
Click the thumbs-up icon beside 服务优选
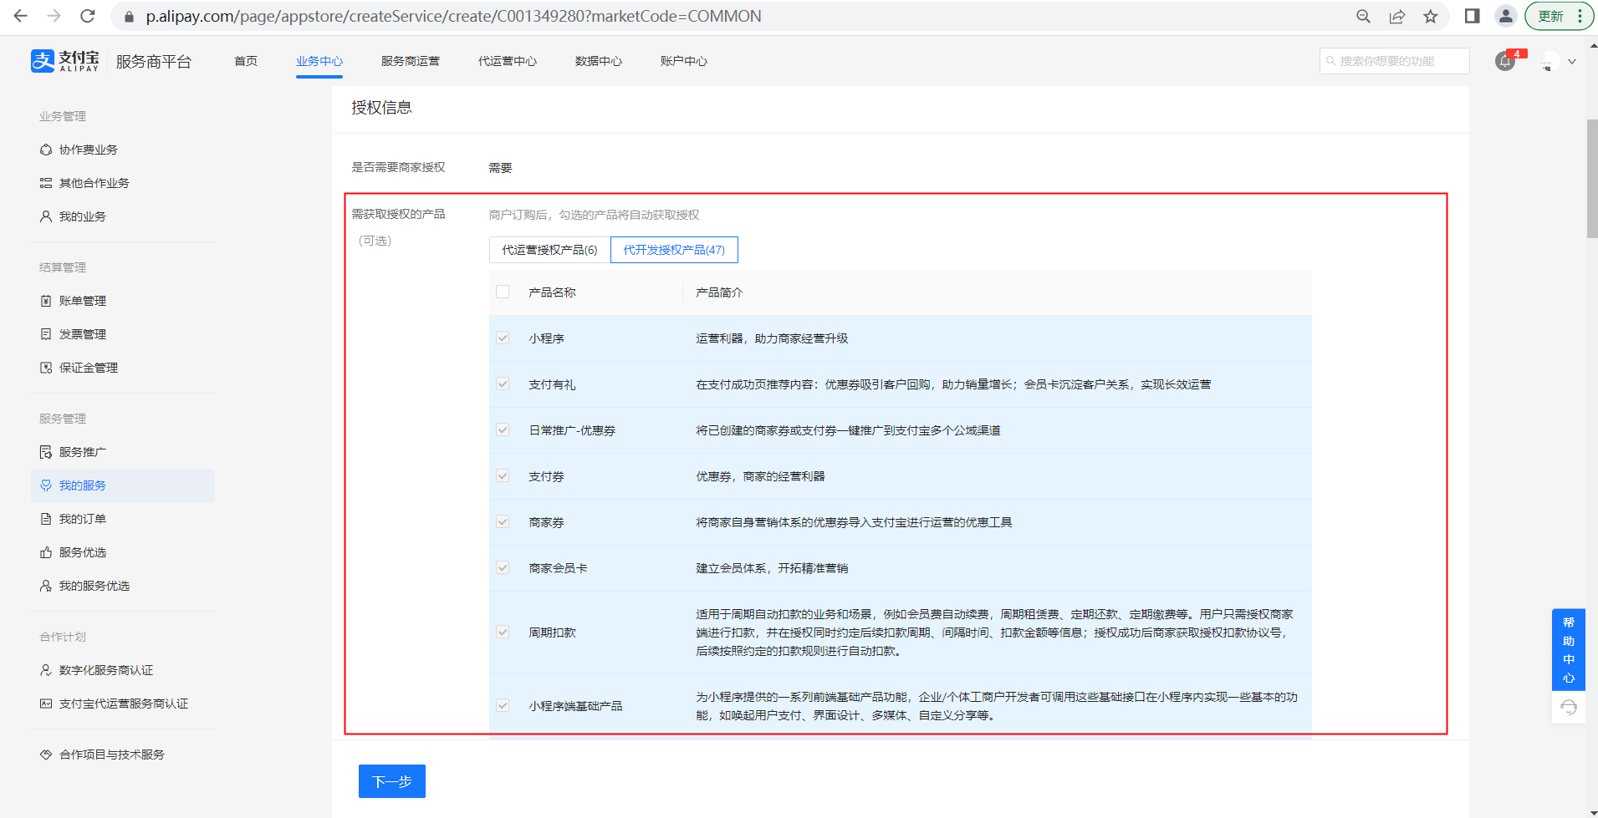[x=46, y=552]
